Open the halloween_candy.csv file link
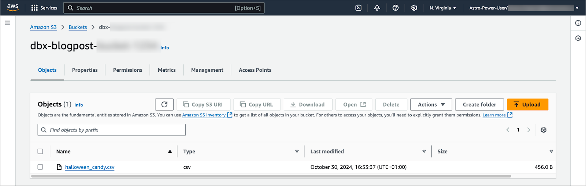This screenshot has width=586, height=186. click(x=90, y=167)
